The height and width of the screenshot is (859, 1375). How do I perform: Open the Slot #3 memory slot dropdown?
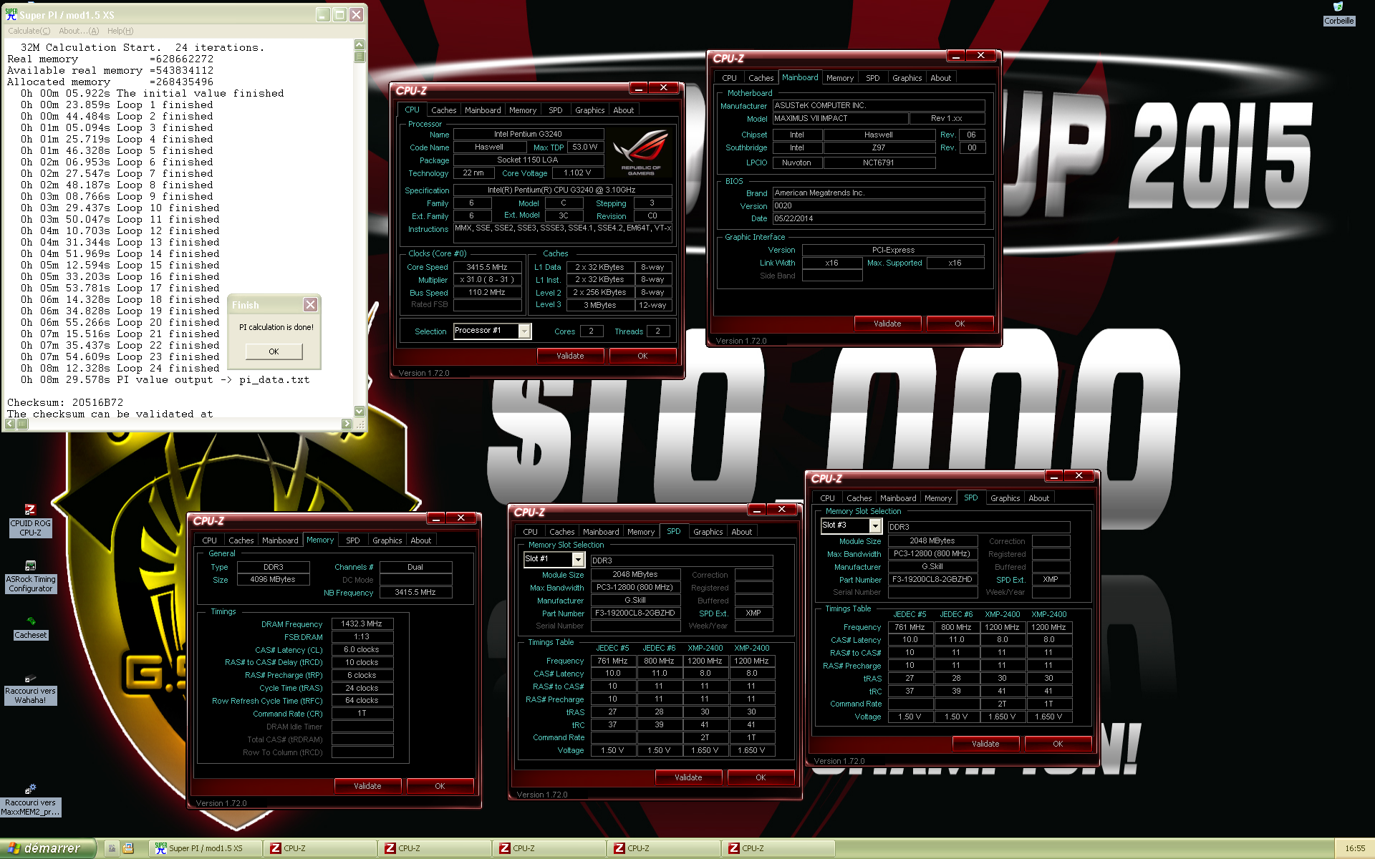pos(874,525)
